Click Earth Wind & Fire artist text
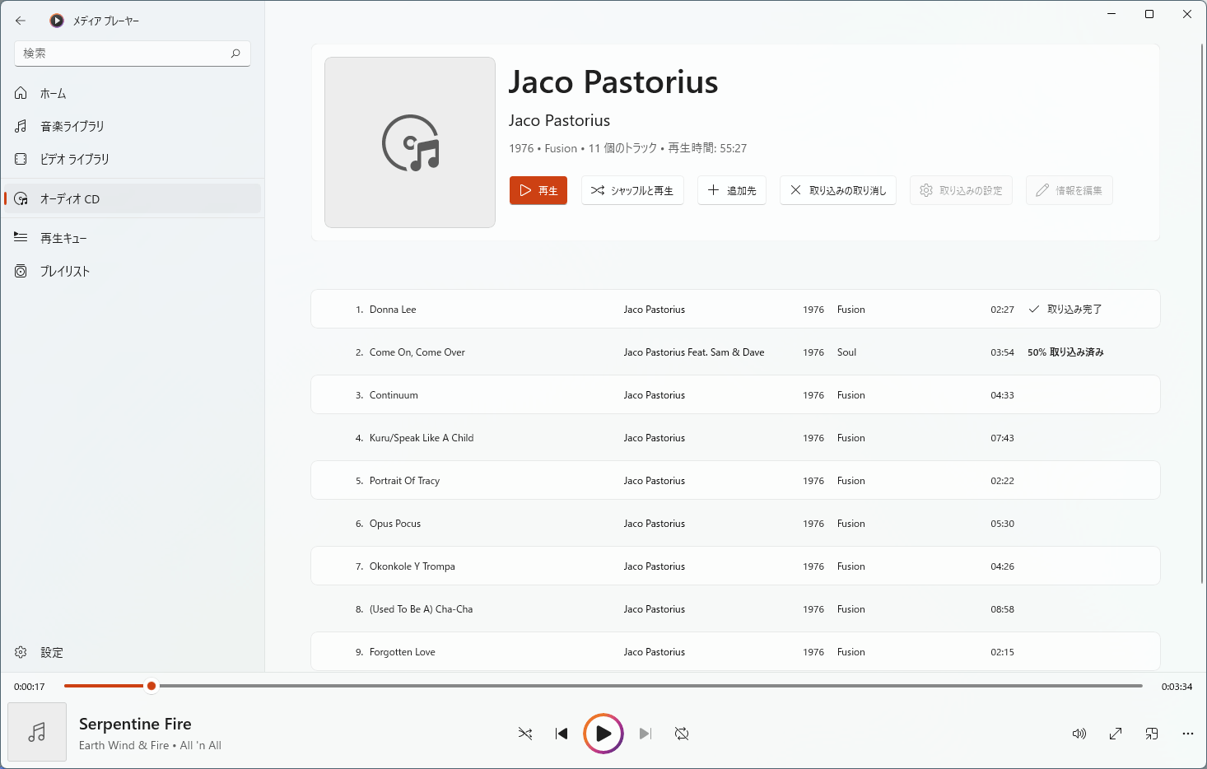 (x=123, y=745)
